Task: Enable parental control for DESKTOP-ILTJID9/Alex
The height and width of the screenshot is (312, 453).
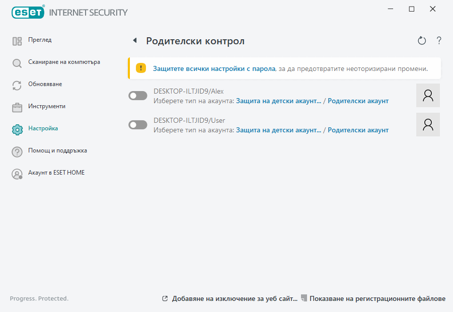Action: (137, 95)
